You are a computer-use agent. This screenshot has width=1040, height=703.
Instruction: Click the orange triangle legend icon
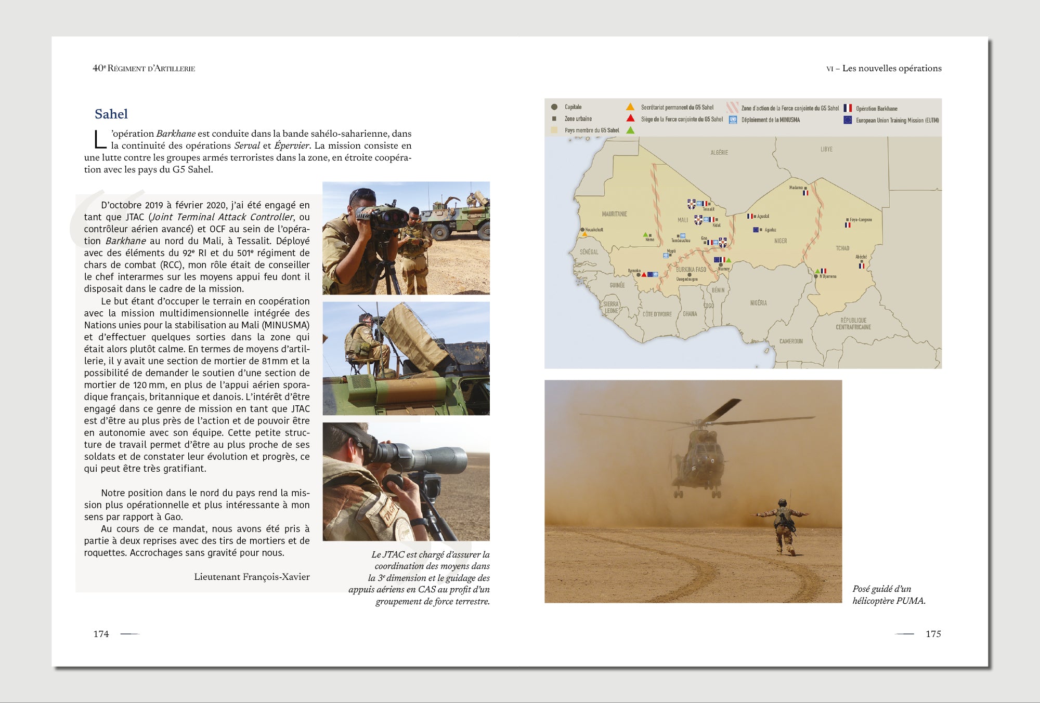(630, 107)
